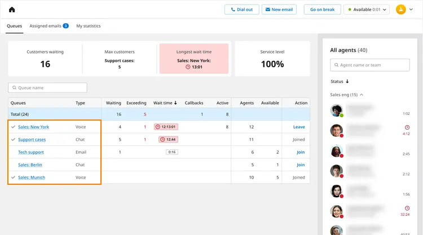The height and width of the screenshot is (235, 423).
Task: Click the Type column header
Action: (x=80, y=103)
